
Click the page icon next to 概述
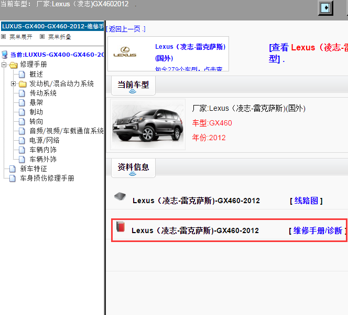click(x=22, y=74)
